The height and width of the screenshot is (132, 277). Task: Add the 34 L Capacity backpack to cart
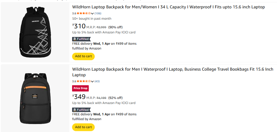(x=83, y=56)
